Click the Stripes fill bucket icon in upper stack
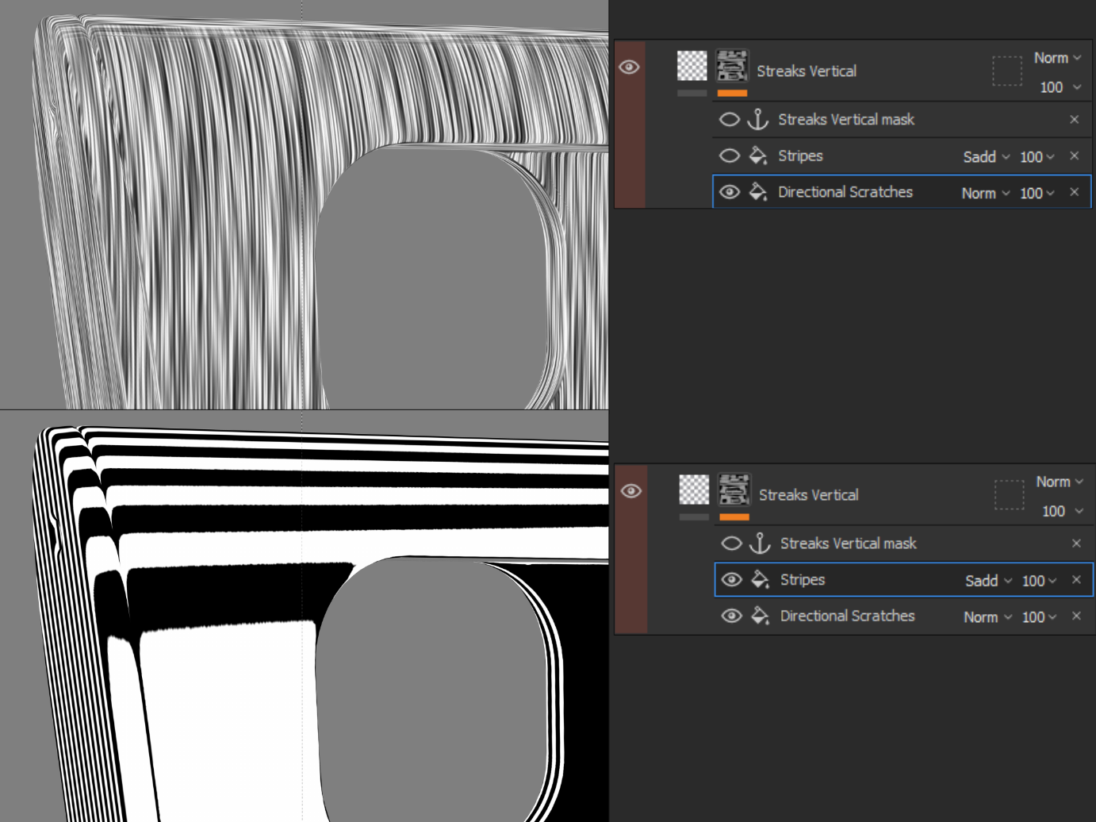 (x=758, y=156)
